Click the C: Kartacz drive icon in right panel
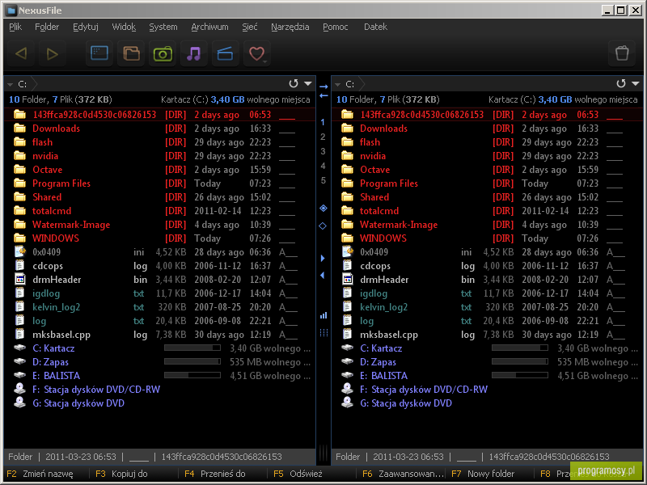Screen dimensions: 647x485 348,348
